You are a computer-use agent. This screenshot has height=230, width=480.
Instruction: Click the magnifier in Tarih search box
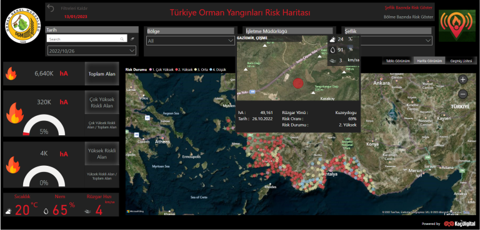tap(122, 39)
